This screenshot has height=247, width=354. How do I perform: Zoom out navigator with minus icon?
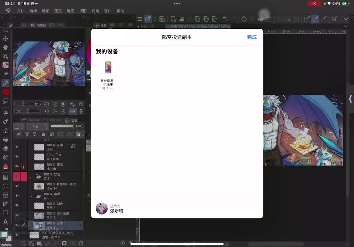point(46,104)
